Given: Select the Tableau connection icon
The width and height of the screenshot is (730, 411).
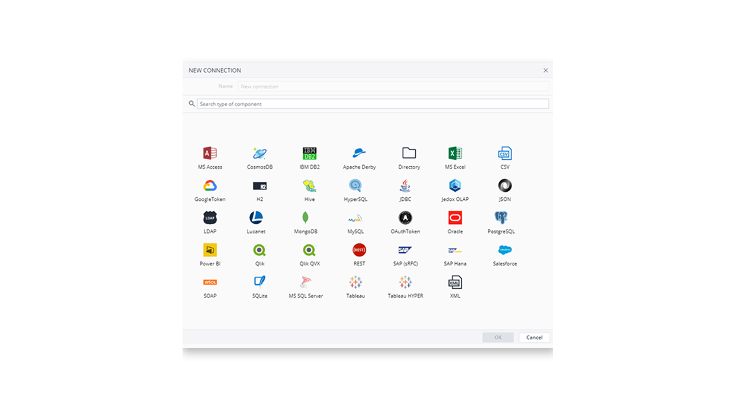Looking at the screenshot, I should click(x=355, y=282).
